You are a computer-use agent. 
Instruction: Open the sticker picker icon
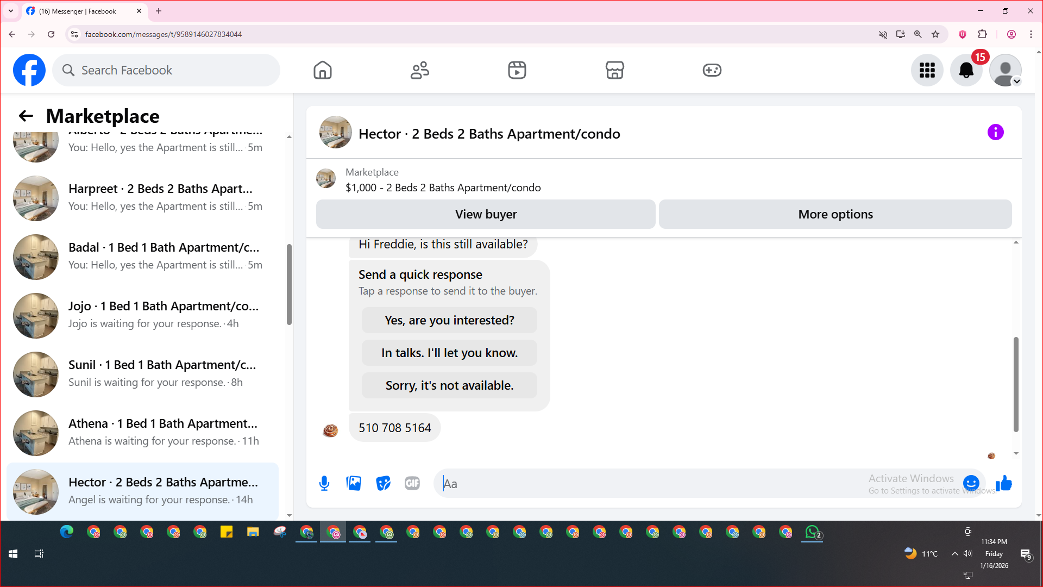[x=383, y=483]
